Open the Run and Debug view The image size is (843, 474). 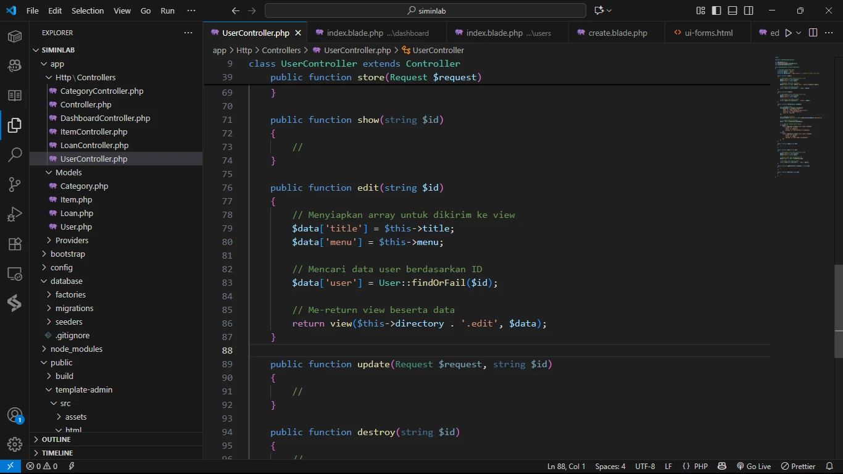coord(15,214)
